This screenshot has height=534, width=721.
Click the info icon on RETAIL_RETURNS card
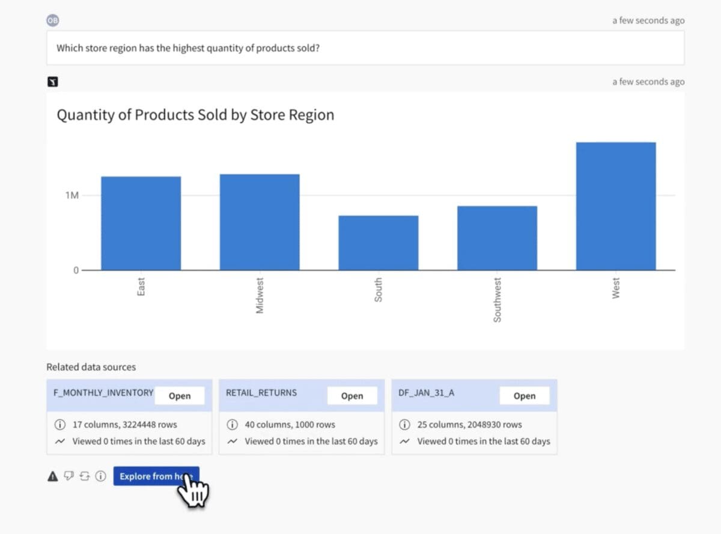(x=232, y=425)
